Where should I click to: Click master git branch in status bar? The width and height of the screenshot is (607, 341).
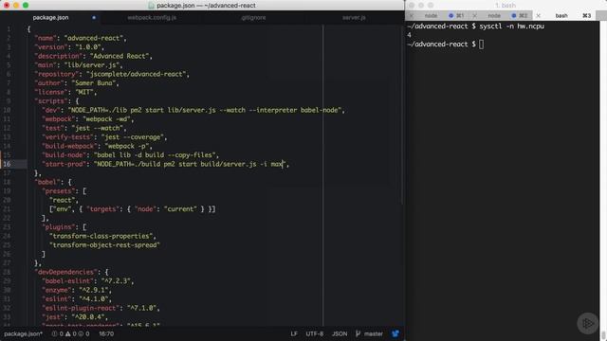pyautogui.click(x=369, y=333)
